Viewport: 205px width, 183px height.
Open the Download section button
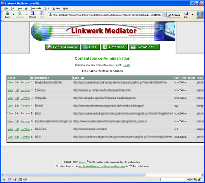144,47
